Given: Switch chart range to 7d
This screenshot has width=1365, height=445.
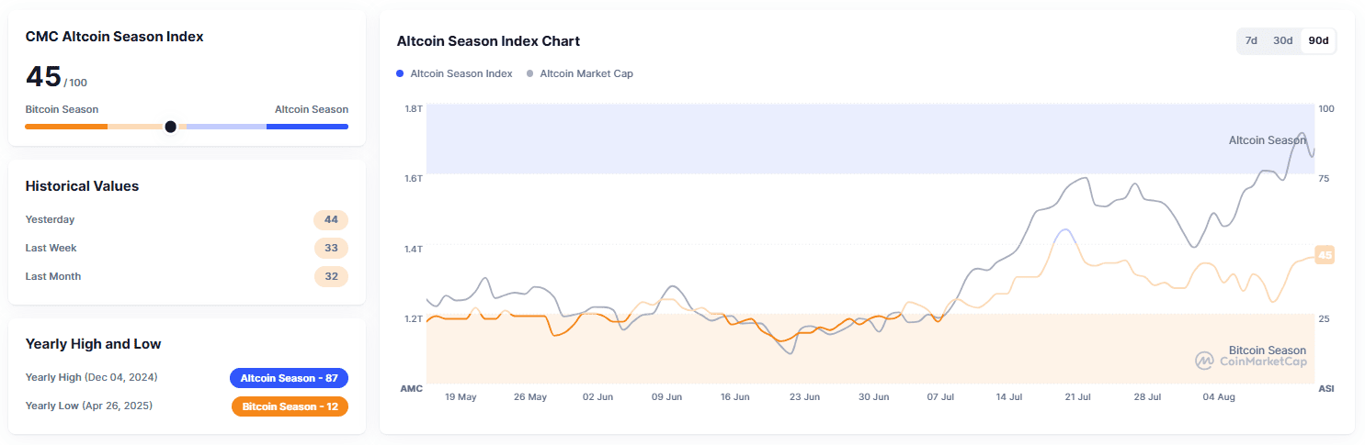Looking at the screenshot, I should coord(1251,40).
